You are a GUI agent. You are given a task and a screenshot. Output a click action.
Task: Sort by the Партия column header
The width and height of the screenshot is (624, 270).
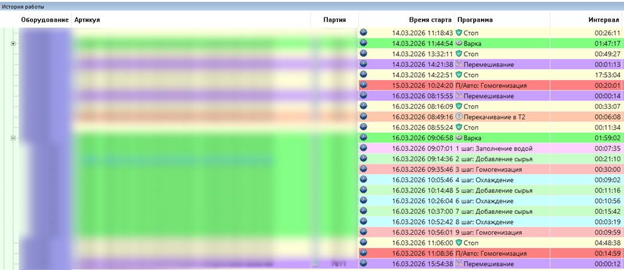[x=334, y=20]
